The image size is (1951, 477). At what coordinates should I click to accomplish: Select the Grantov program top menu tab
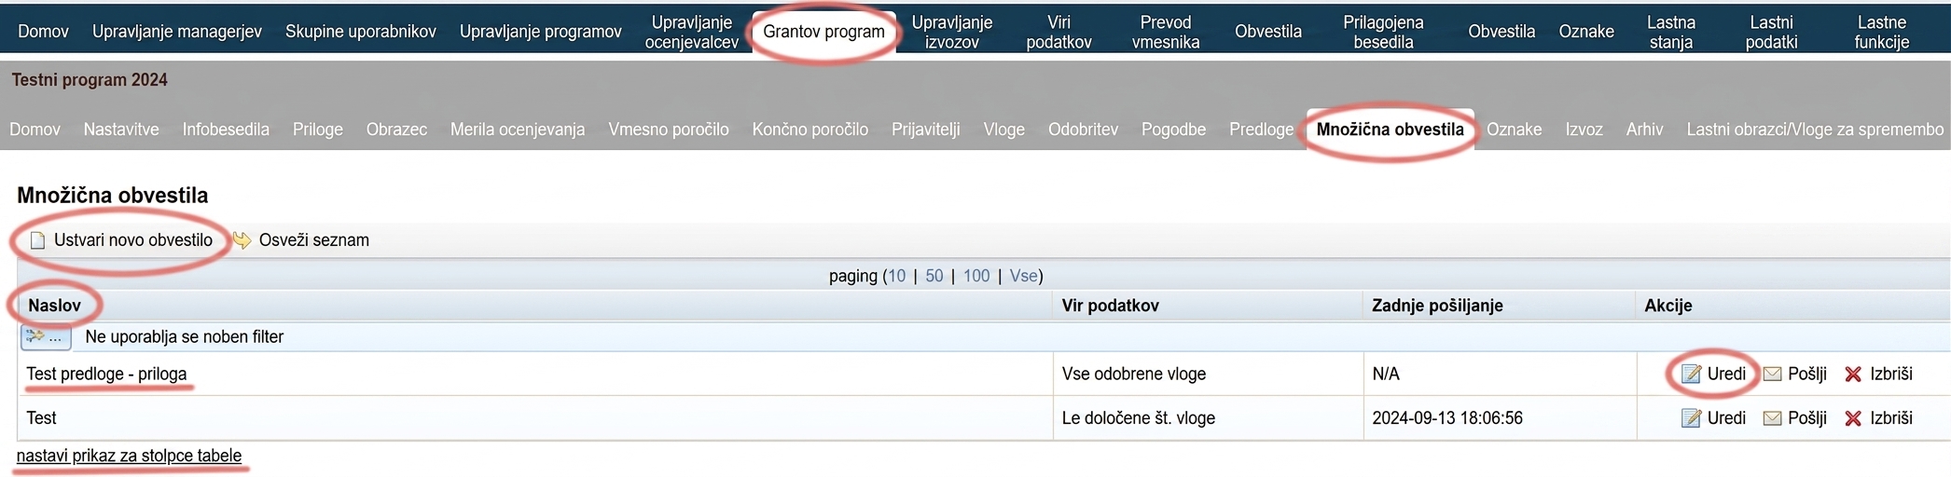tap(823, 32)
